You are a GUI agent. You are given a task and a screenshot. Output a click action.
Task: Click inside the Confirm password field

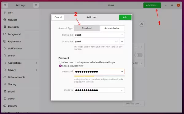(99, 90)
